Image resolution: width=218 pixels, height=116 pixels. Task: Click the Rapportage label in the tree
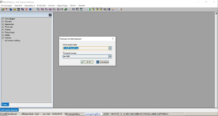click(x=9, y=32)
